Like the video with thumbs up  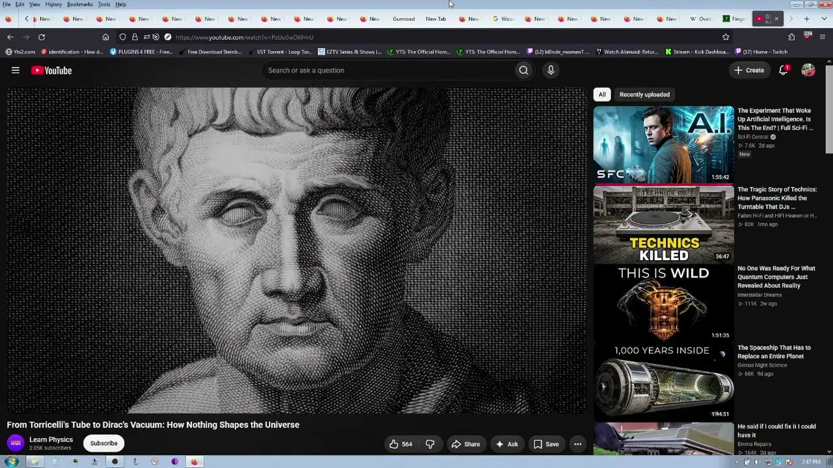pos(401,444)
